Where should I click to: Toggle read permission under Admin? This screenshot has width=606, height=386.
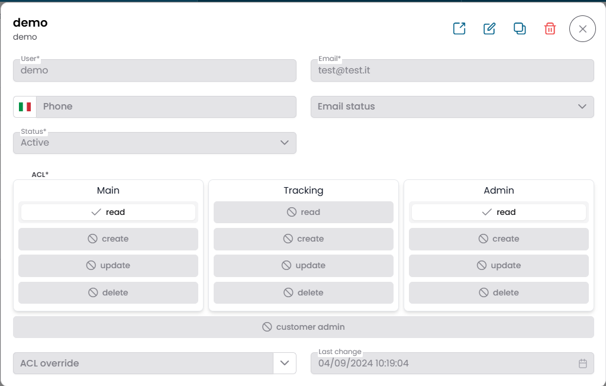coord(498,213)
